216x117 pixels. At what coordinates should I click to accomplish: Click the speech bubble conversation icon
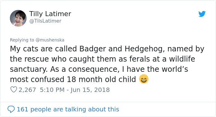tap(11, 109)
